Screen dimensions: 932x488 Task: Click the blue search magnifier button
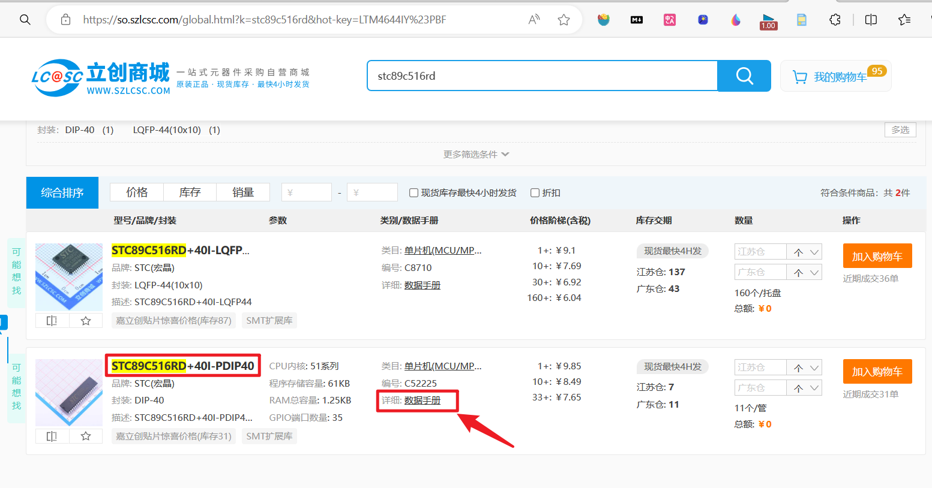pyautogui.click(x=744, y=76)
